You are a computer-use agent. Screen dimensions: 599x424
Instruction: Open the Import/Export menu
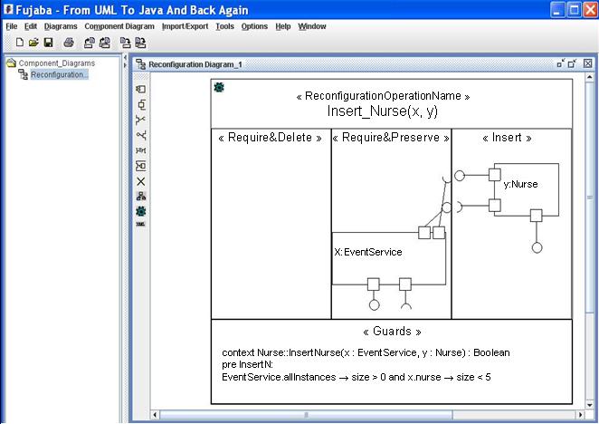coord(185,26)
